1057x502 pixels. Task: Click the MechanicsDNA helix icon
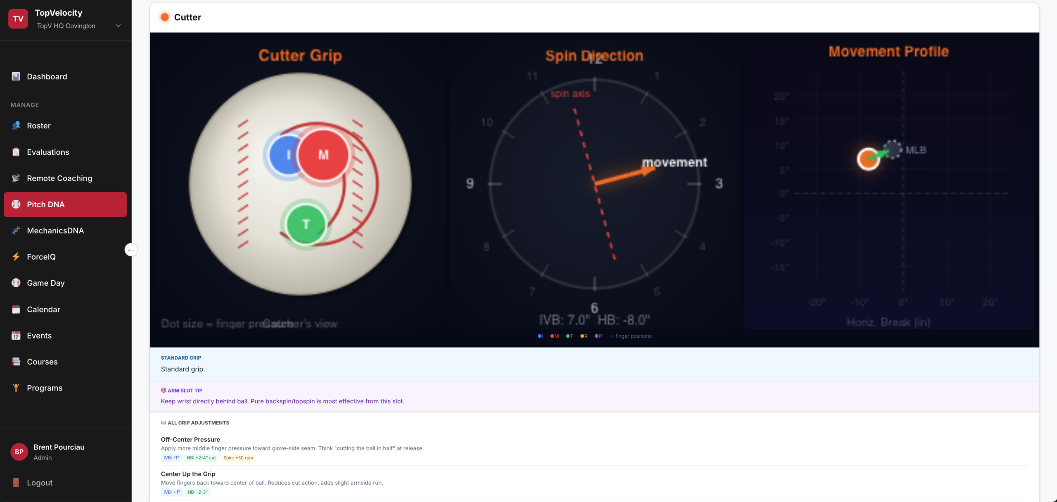tap(16, 231)
